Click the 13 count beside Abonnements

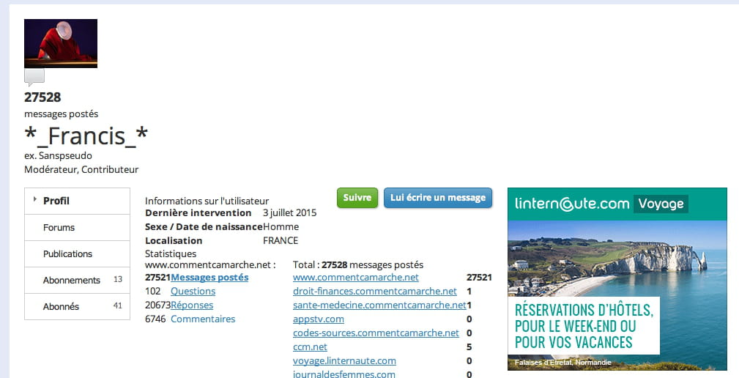118,280
